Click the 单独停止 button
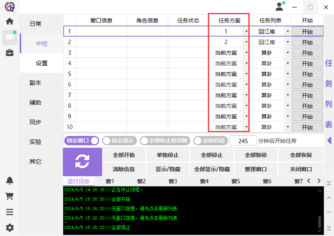The width and height of the screenshot is (334, 236). 168,155
